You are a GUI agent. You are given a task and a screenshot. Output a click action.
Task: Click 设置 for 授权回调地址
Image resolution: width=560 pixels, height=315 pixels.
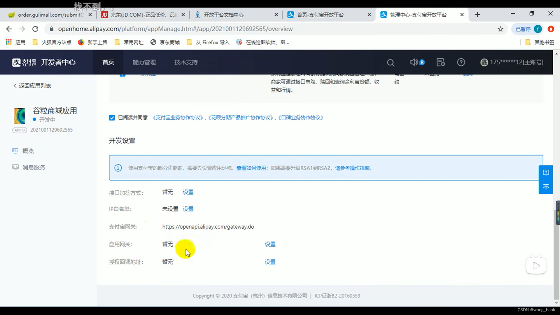point(270,262)
